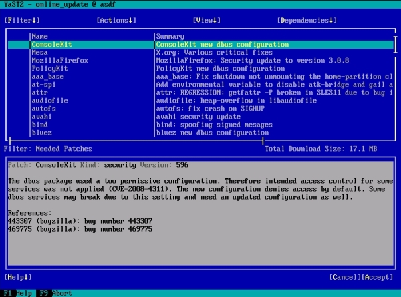Image resolution: width=401 pixels, height=297 pixels.
Task: Select the attr patch row
Action: [200, 93]
